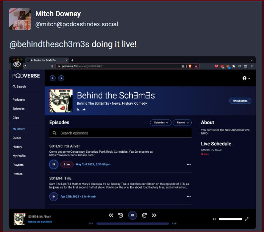Play the S01E94 THE episode

click(x=54, y=196)
